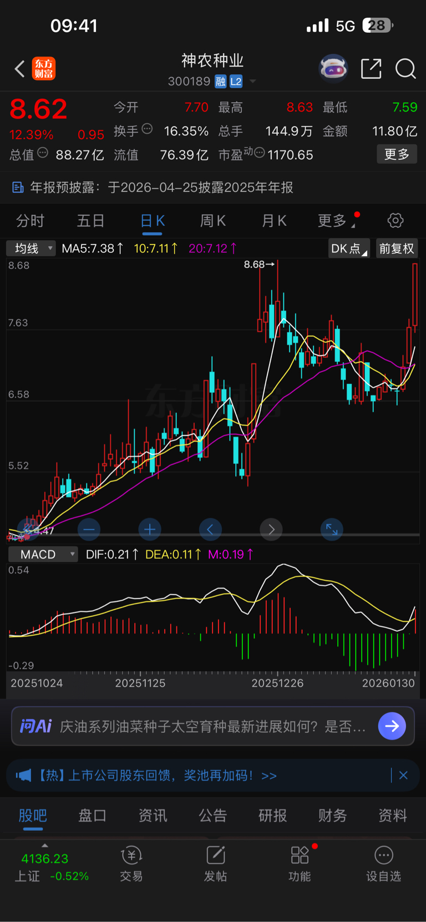Viewport: 426px width, 922px height.
Task: Open the chart settings gear icon
Action: (395, 221)
